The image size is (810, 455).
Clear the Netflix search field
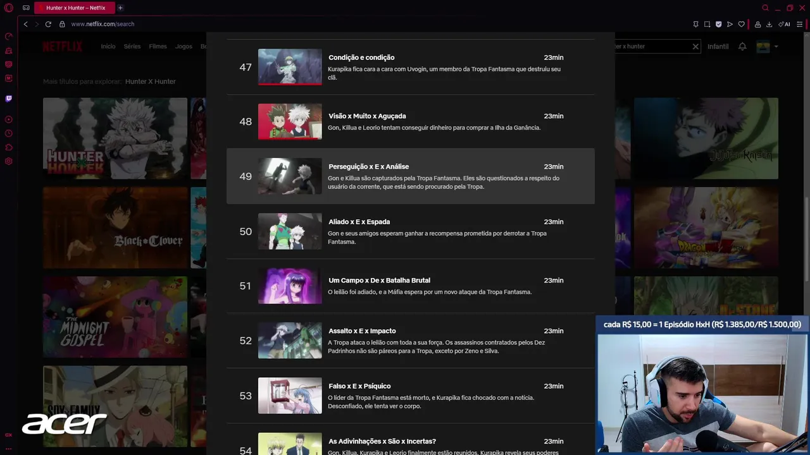click(x=695, y=46)
